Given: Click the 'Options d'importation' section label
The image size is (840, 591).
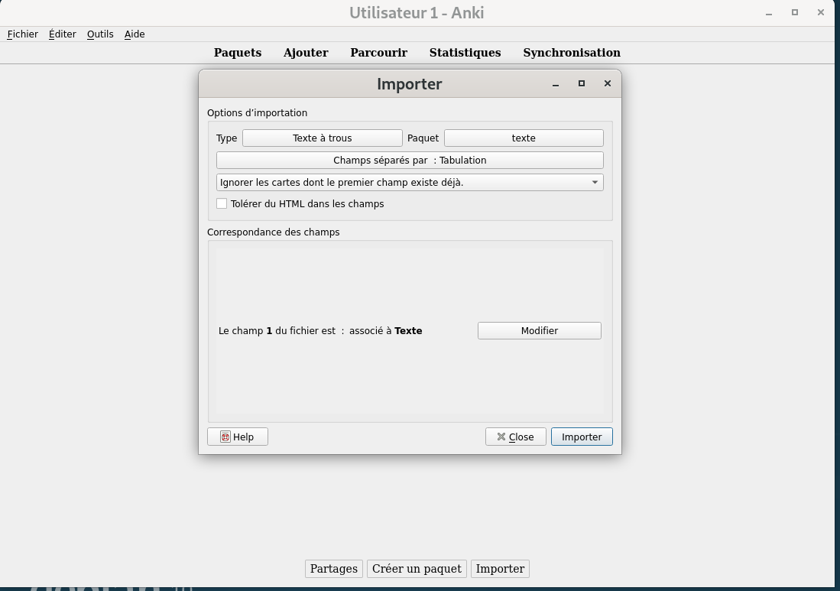Looking at the screenshot, I should click(x=257, y=113).
